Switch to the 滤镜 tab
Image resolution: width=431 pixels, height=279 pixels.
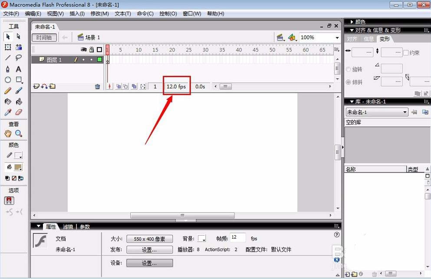point(68,227)
